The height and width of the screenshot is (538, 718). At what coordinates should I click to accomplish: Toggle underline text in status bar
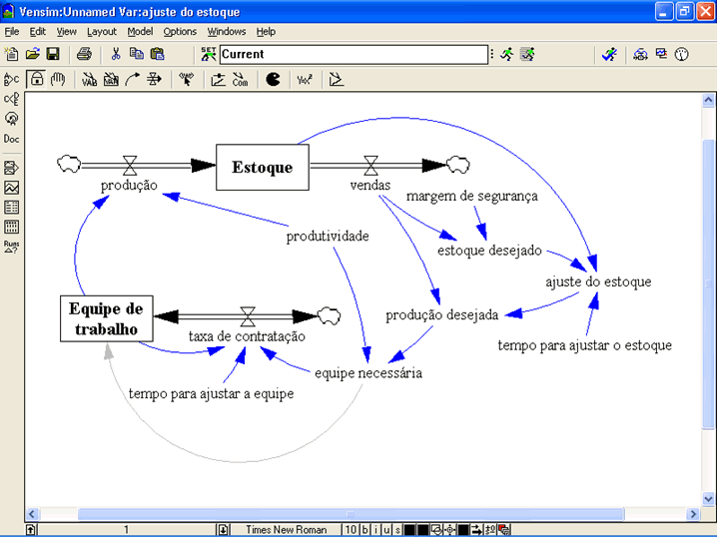pyautogui.click(x=385, y=529)
